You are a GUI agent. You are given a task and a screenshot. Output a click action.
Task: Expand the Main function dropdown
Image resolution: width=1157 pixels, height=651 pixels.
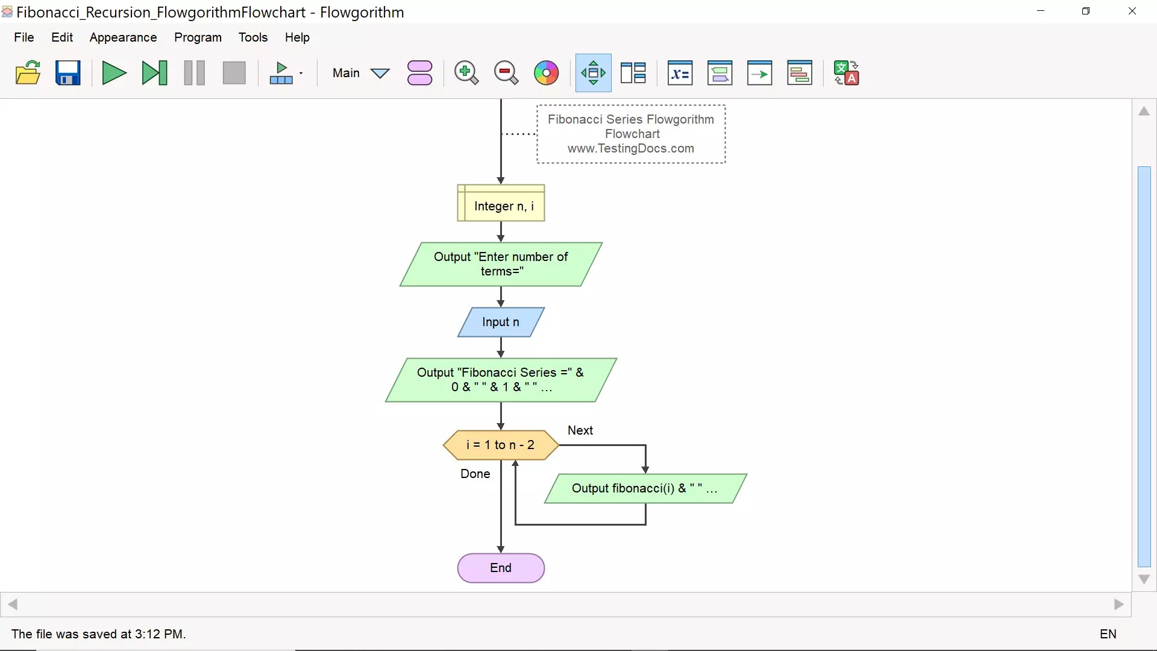click(380, 74)
